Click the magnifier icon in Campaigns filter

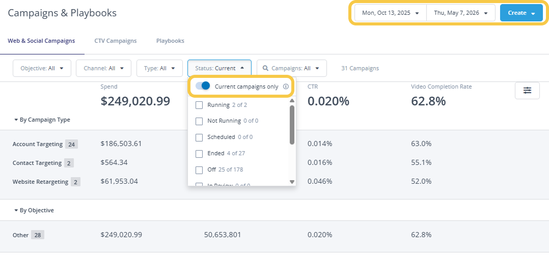[x=266, y=68]
